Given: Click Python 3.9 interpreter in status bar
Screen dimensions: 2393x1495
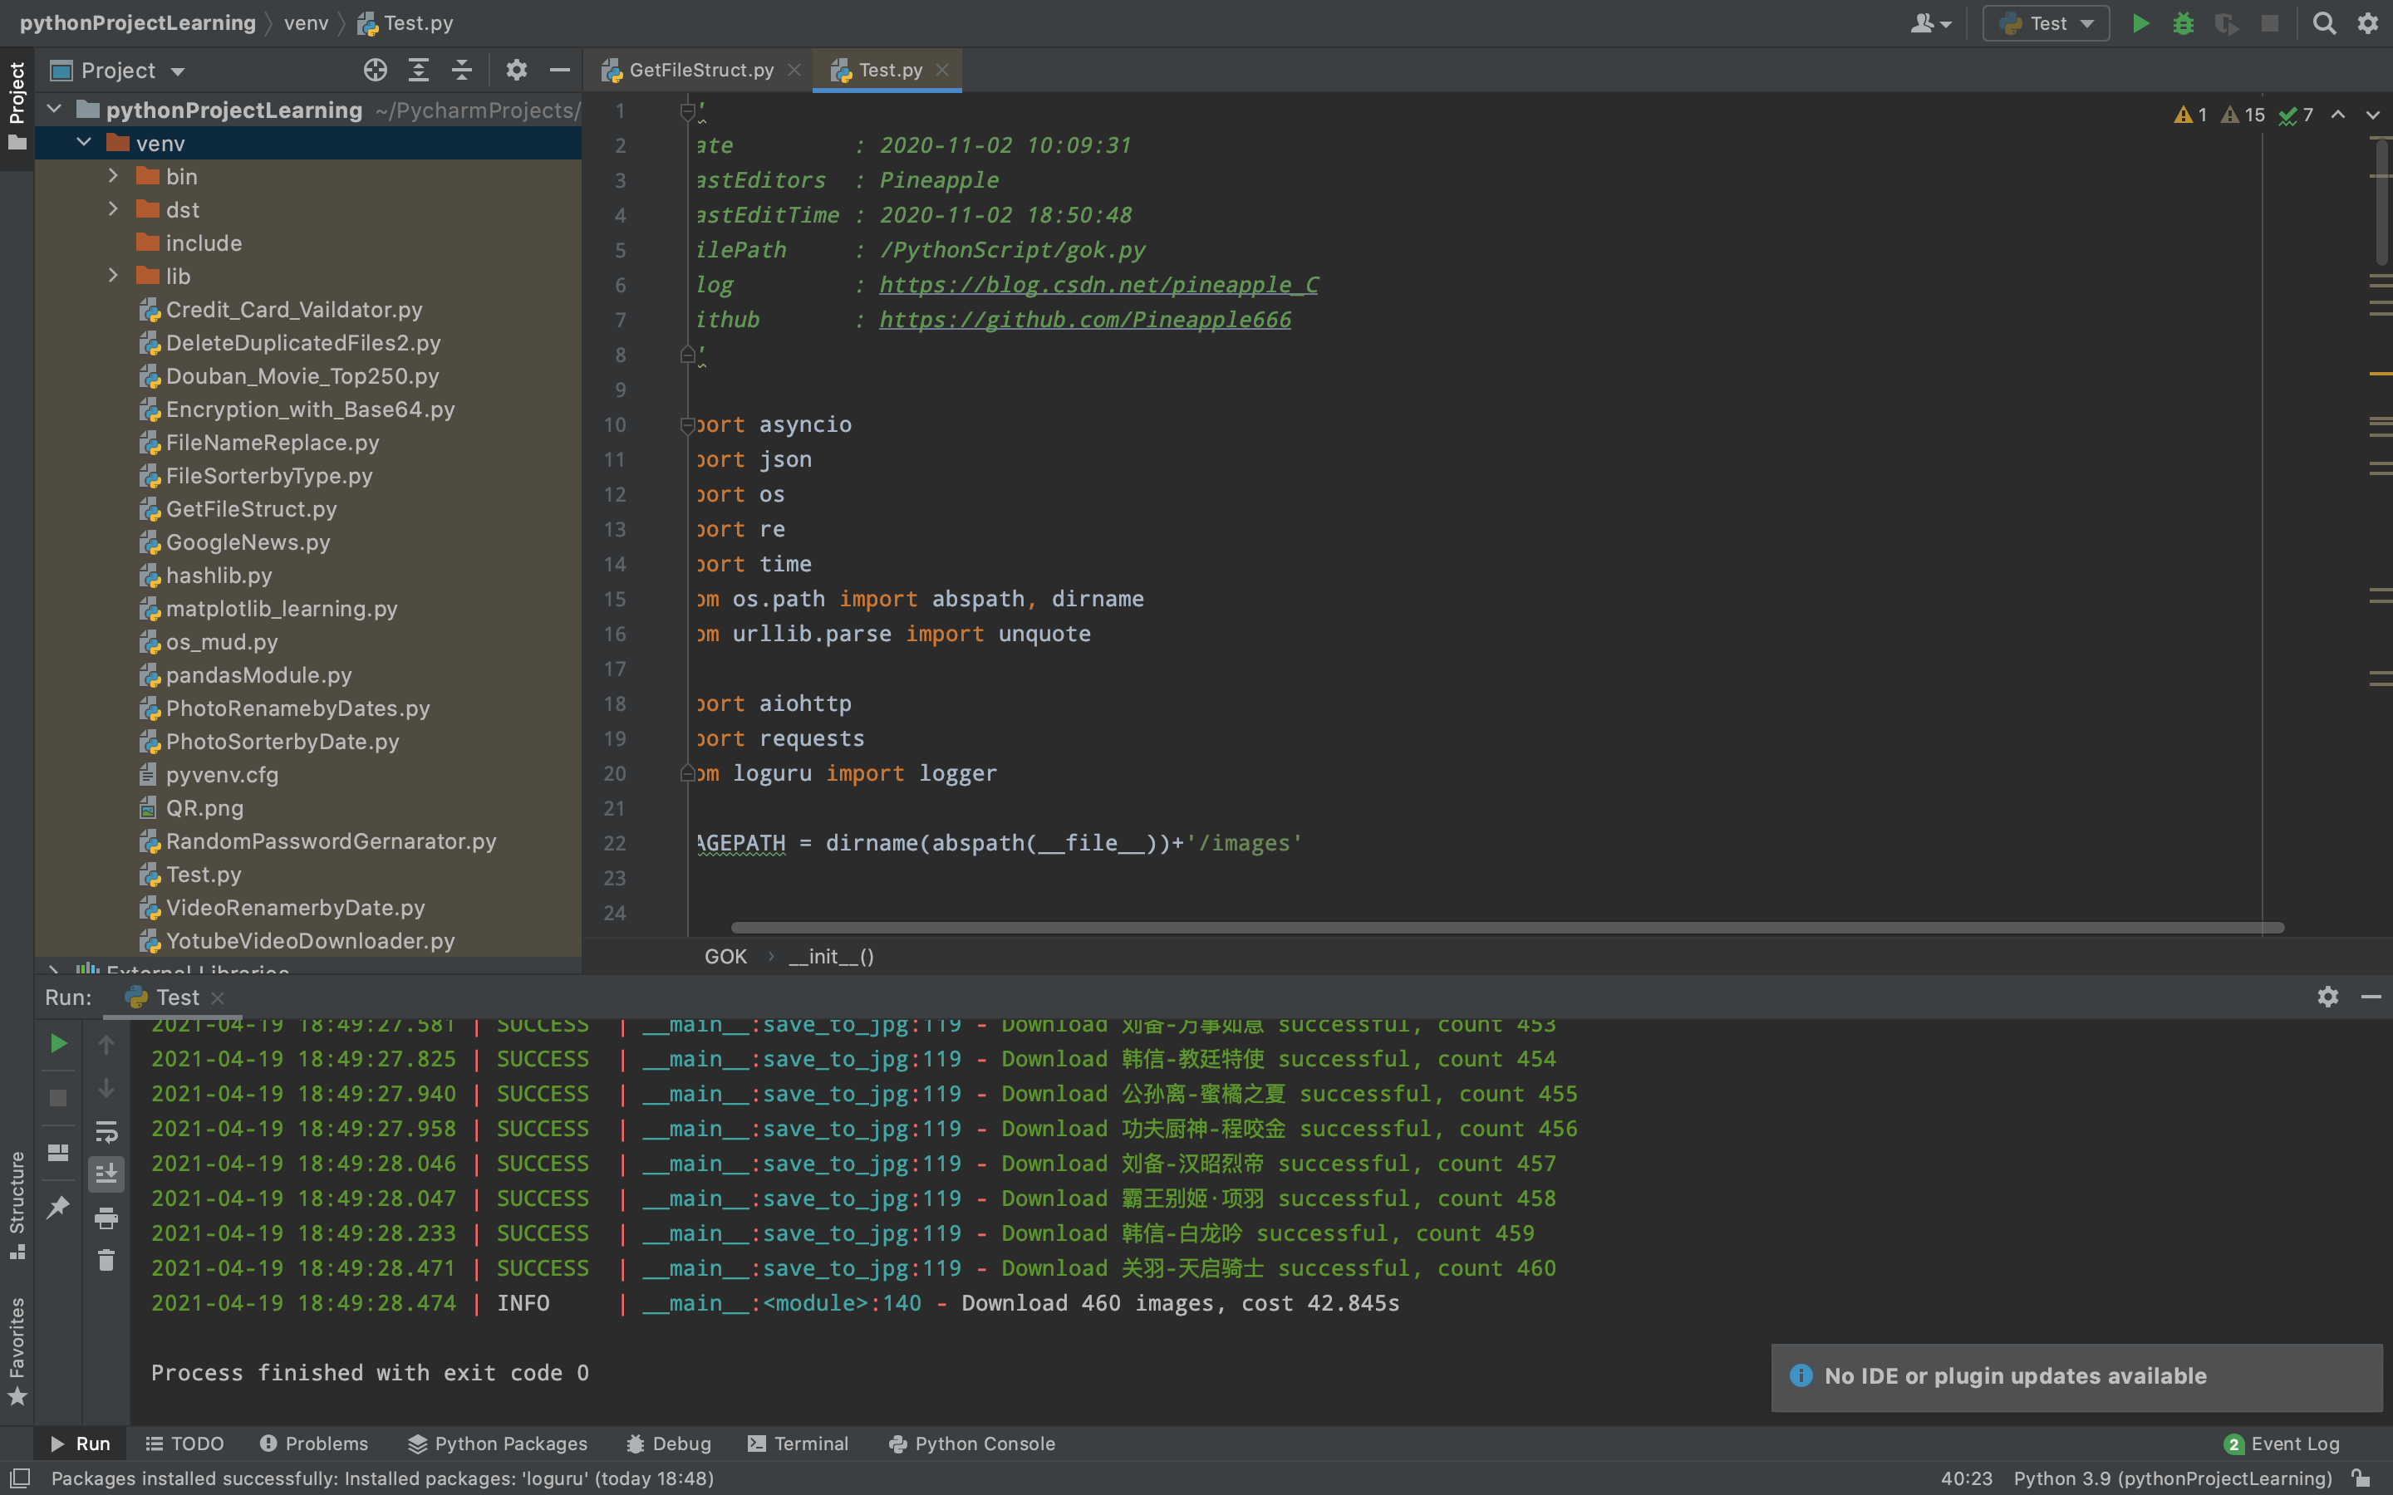Looking at the screenshot, I should (x=2173, y=1478).
